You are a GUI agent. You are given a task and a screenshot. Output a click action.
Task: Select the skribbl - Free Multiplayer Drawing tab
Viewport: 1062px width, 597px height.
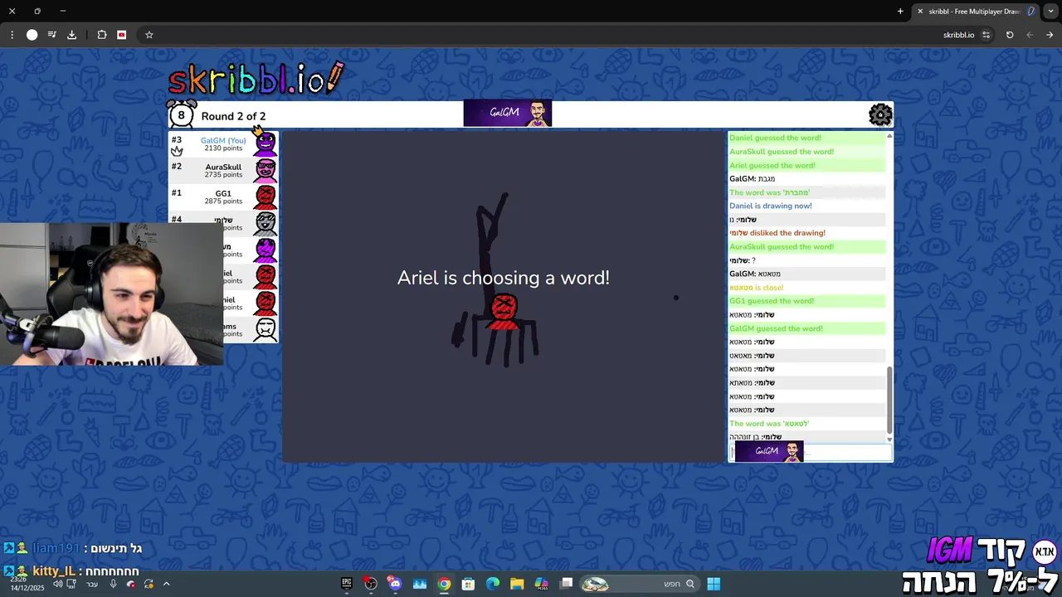click(975, 11)
